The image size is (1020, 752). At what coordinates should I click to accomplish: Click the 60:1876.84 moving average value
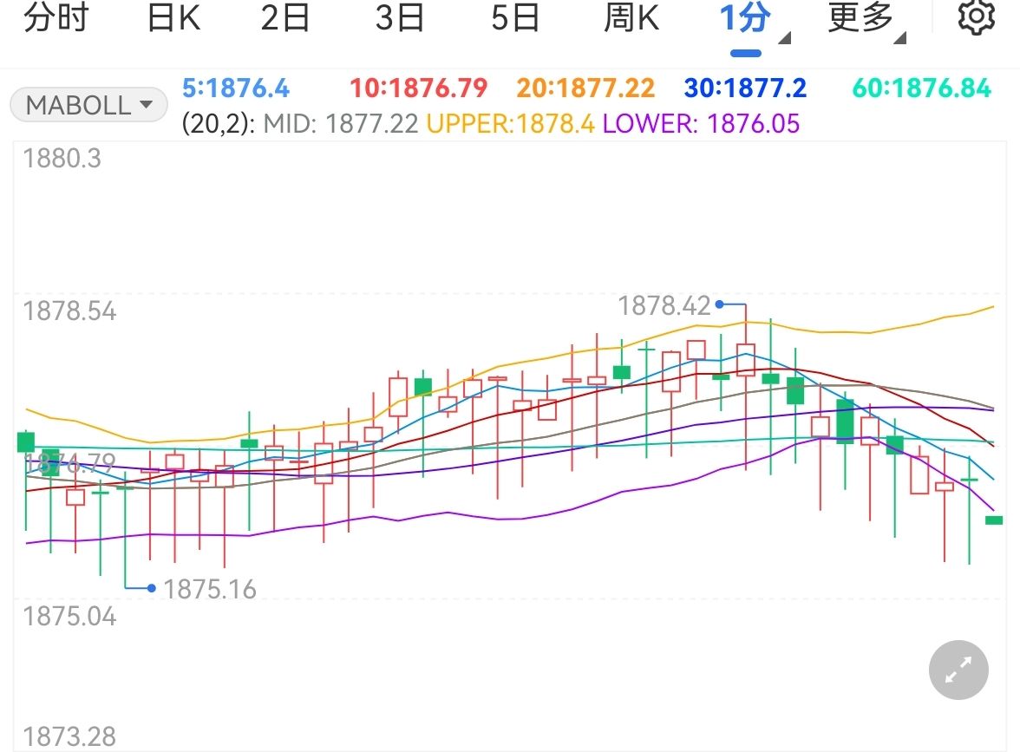[x=922, y=88]
